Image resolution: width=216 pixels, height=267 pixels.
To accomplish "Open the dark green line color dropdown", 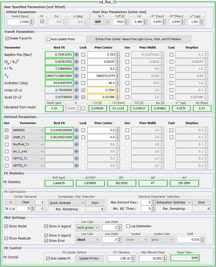I will (88, 227).
